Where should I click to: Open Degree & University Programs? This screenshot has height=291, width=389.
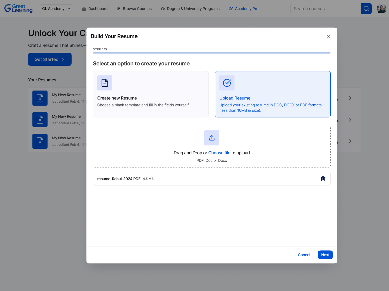(190, 9)
